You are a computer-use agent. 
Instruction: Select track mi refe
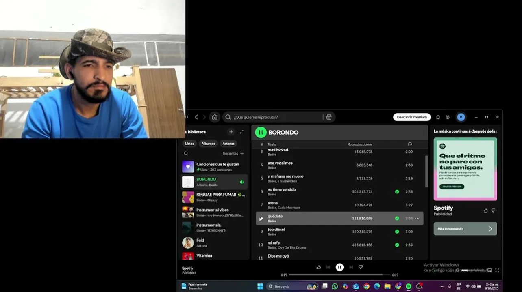(339, 245)
